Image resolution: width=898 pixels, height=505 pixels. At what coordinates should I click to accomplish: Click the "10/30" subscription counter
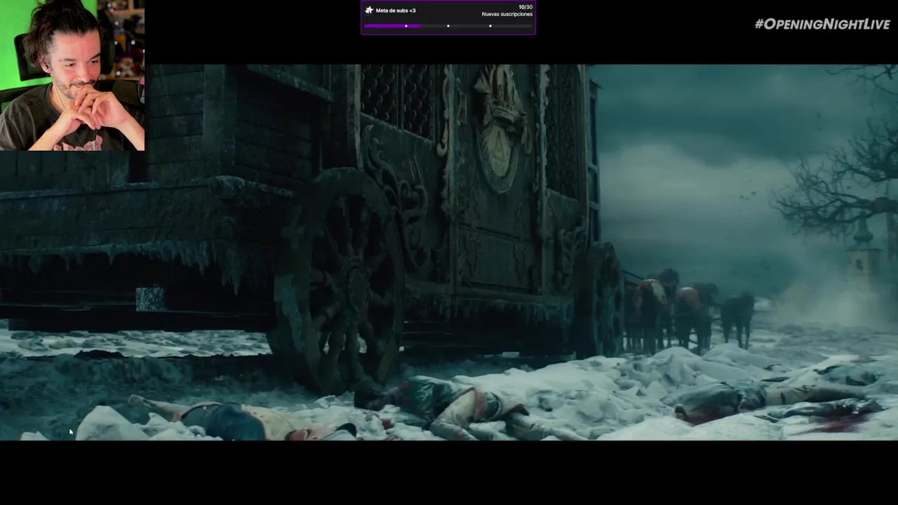525,7
